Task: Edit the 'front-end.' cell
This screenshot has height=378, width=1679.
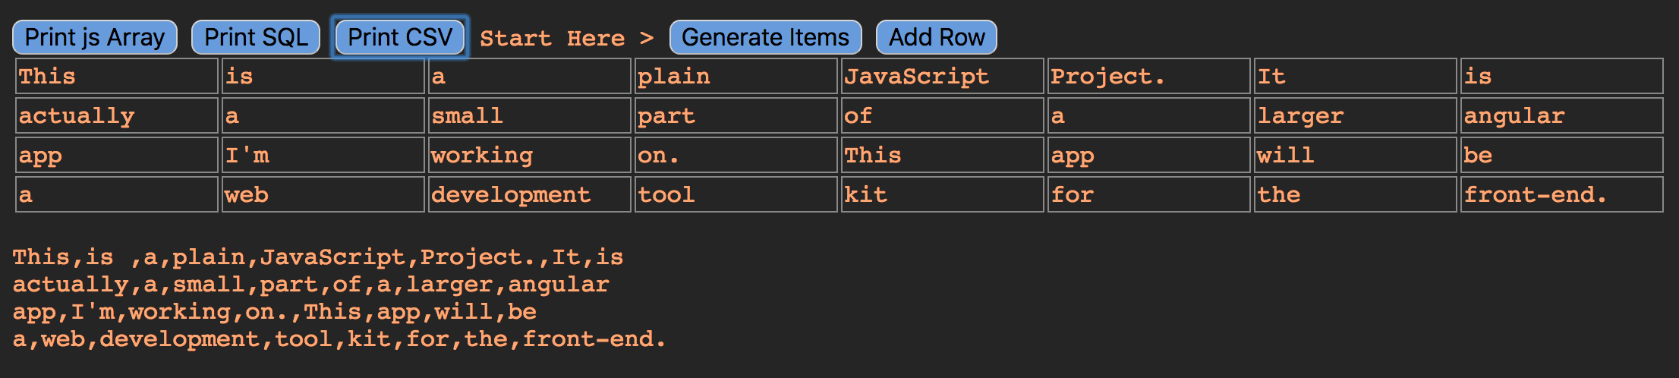Action: 1562,194
